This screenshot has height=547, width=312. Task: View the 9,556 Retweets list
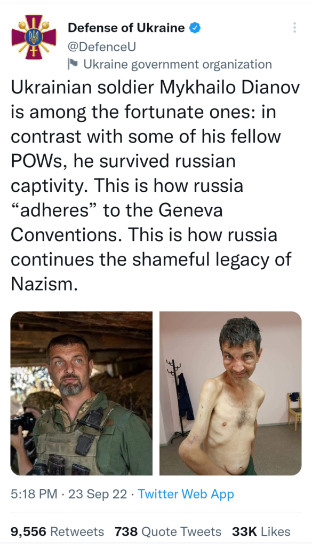[58, 532]
